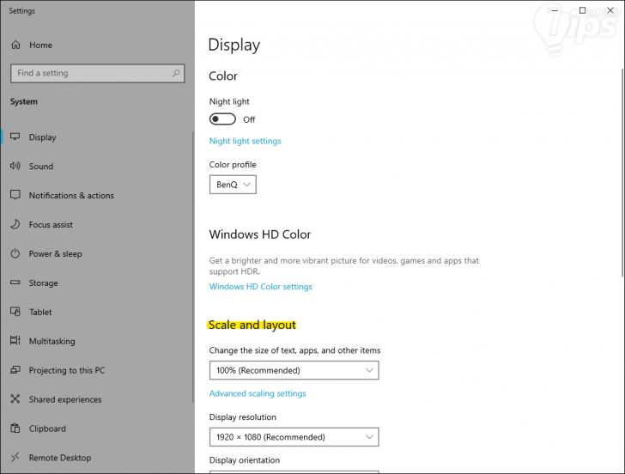
Task: Open Night light settings link
Action: [x=245, y=141]
